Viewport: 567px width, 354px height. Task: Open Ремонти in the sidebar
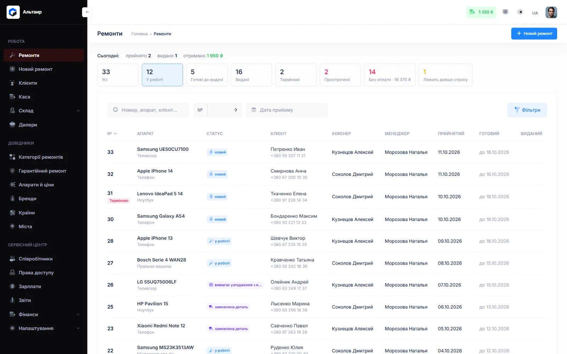pyautogui.click(x=44, y=55)
